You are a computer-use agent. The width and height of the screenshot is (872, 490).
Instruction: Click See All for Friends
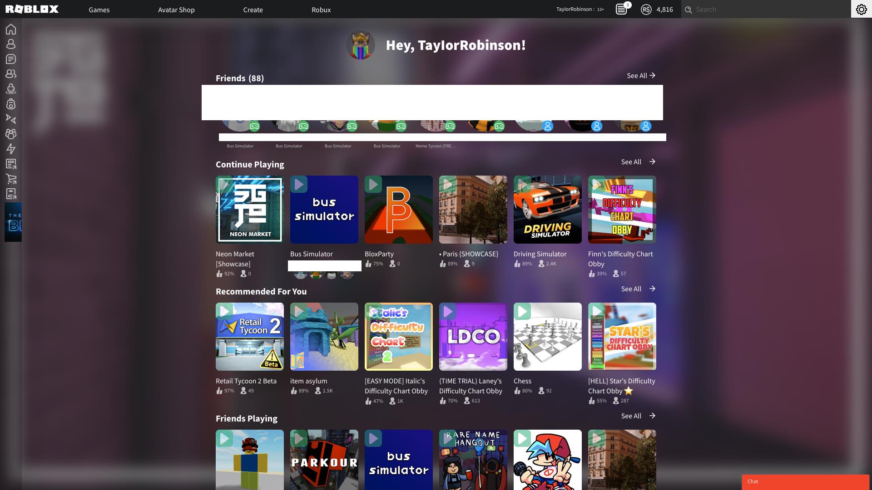pyautogui.click(x=641, y=75)
